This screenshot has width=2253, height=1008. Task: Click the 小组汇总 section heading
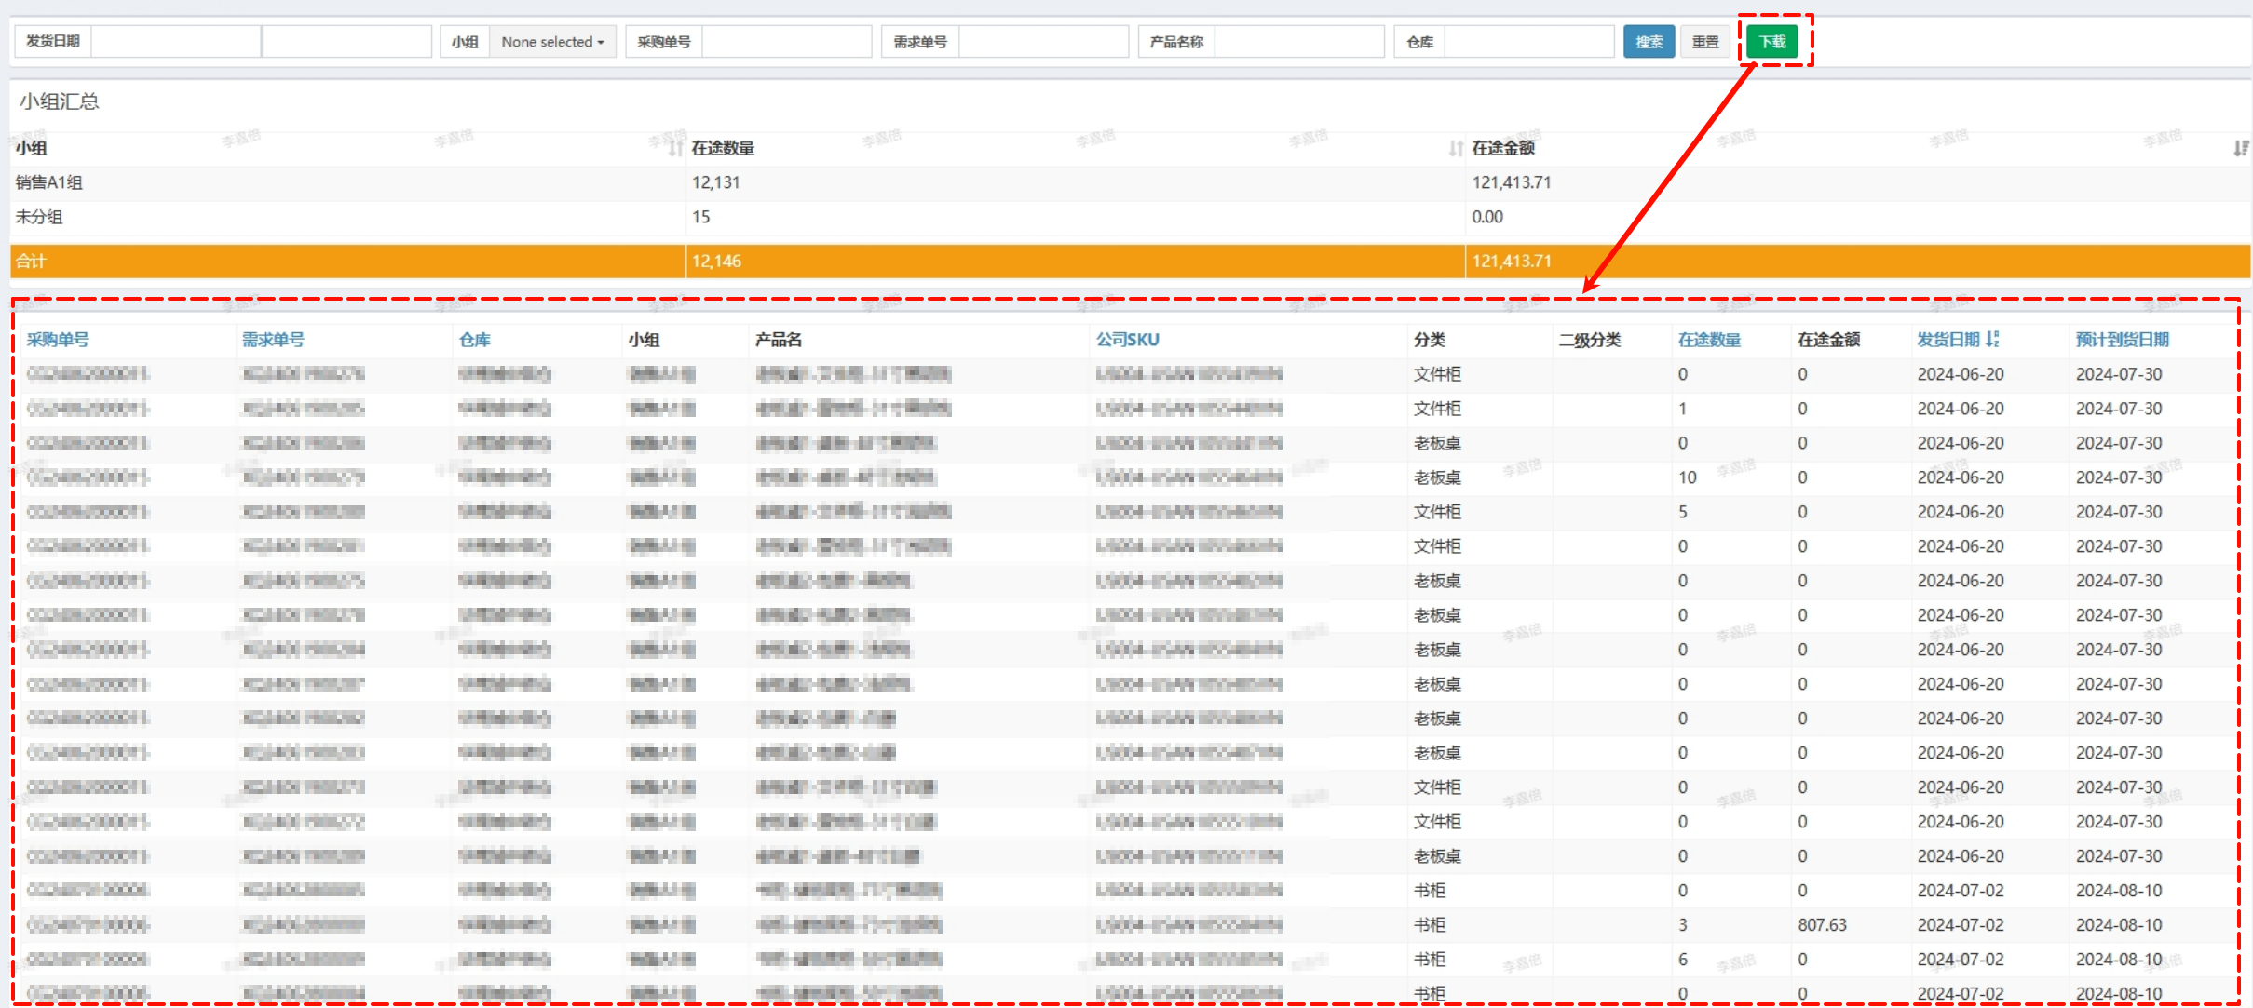[x=60, y=101]
